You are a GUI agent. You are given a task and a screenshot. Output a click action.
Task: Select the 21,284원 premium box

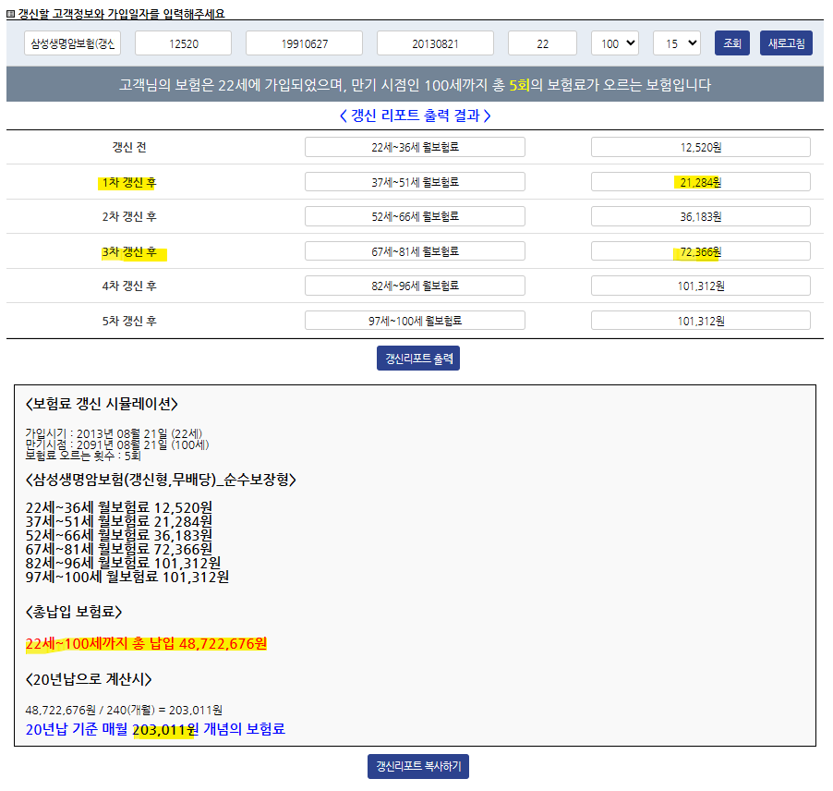700,182
